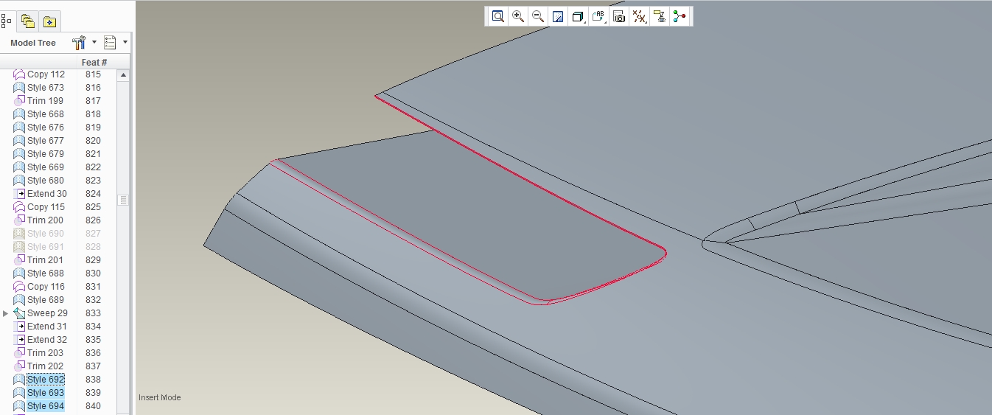Select the Copy 112 tree item
The height and width of the screenshot is (415, 992).
46,74
